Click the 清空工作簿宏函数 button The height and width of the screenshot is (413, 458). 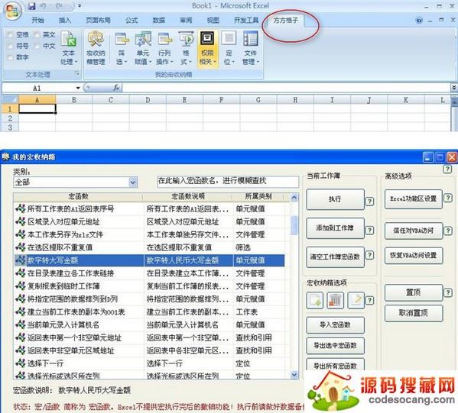pos(335,257)
